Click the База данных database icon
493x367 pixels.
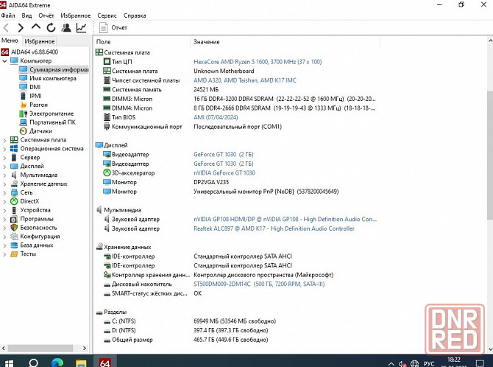point(14,245)
